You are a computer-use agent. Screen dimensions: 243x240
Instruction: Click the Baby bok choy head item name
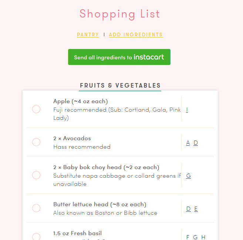(x=106, y=167)
